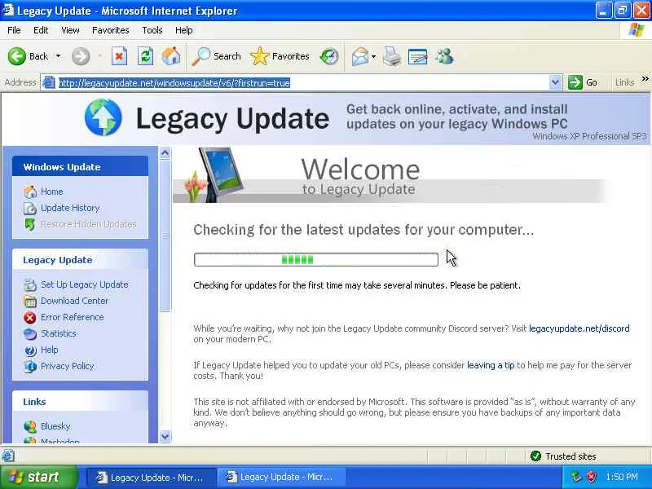This screenshot has width=652, height=489.
Task: Click the Home house icon in sidebar
Action: point(30,192)
